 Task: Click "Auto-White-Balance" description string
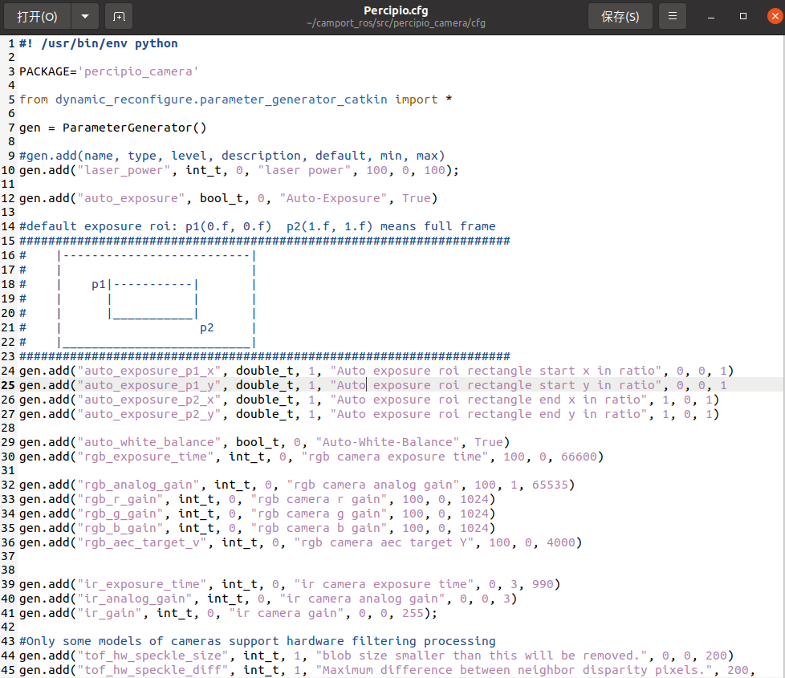click(388, 442)
